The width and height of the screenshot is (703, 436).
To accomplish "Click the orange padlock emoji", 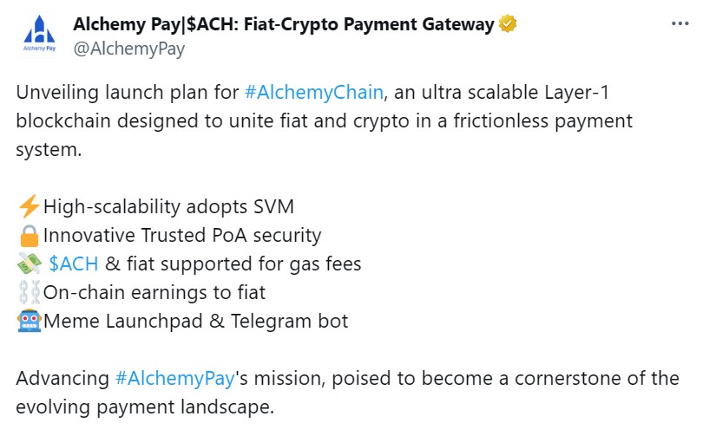I will (30, 236).
